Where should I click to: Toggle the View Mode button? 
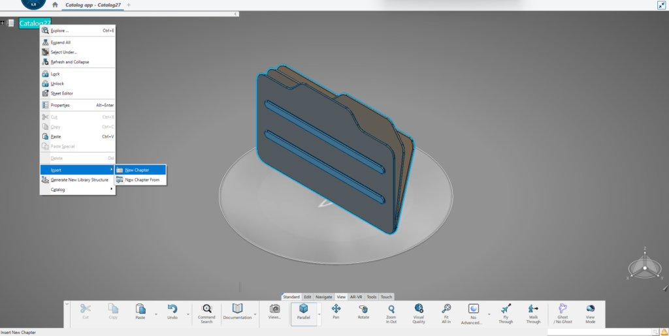point(590,309)
